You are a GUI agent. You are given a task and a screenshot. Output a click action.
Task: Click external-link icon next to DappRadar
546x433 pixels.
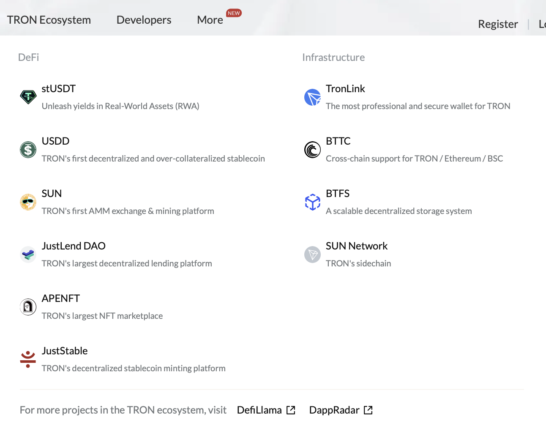pos(368,410)
